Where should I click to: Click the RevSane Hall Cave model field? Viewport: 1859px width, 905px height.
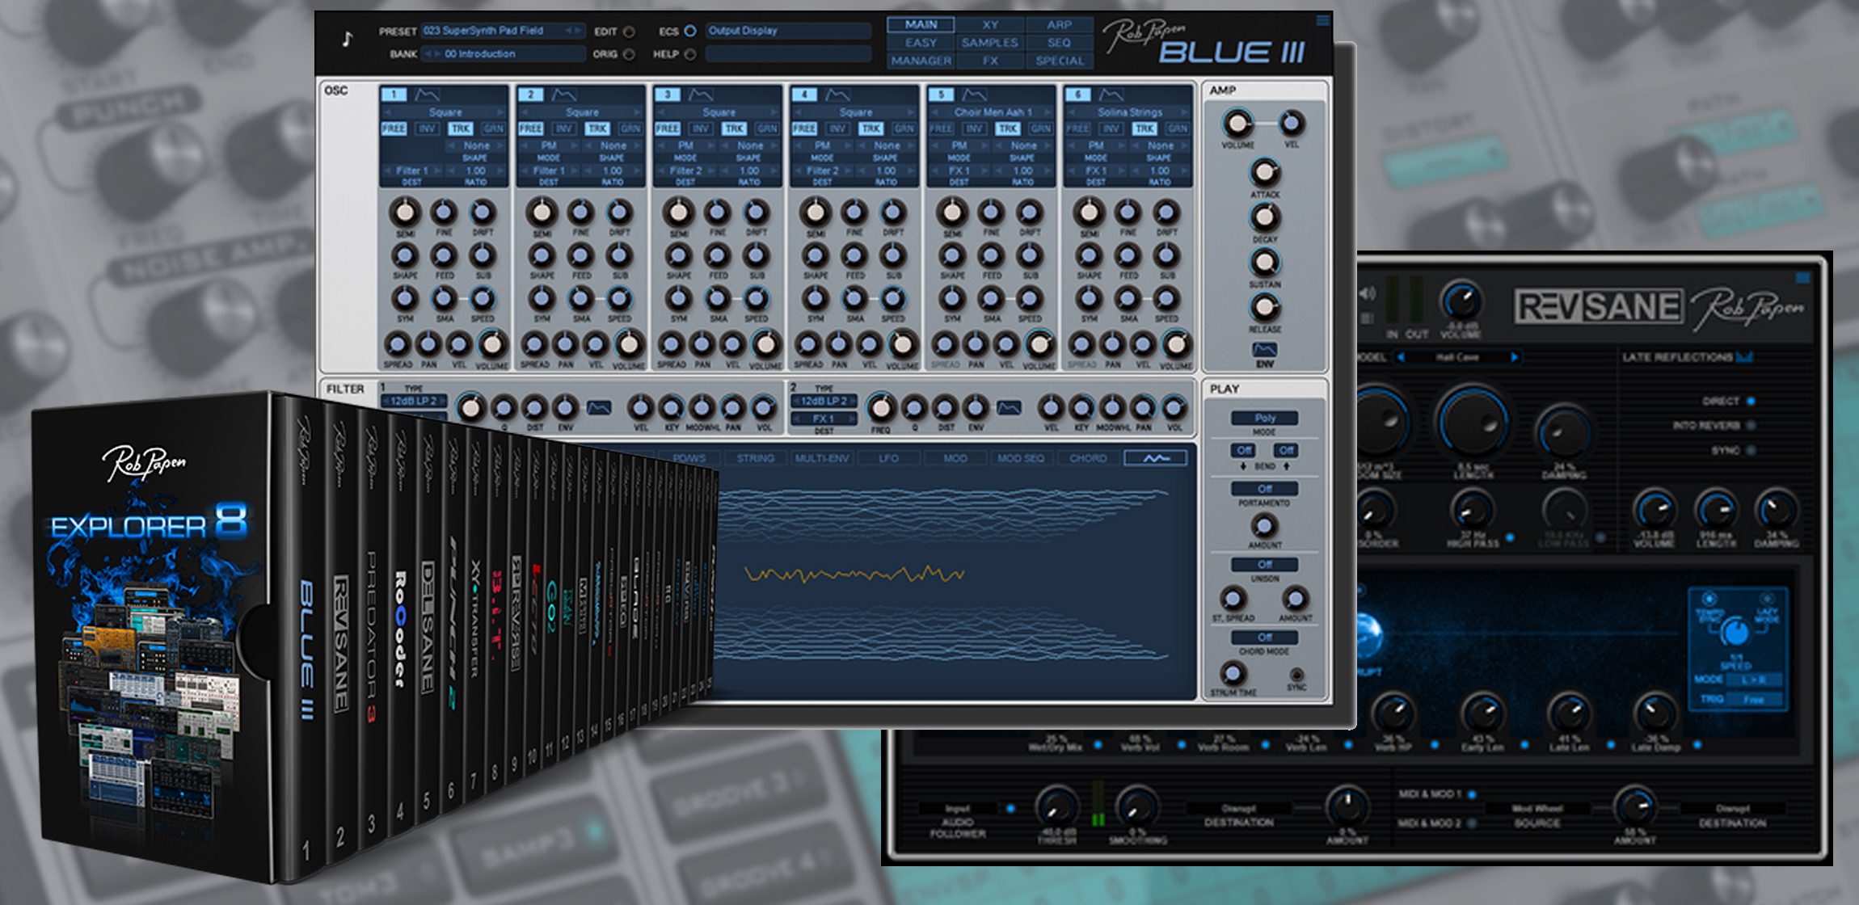click(1456, 357)
